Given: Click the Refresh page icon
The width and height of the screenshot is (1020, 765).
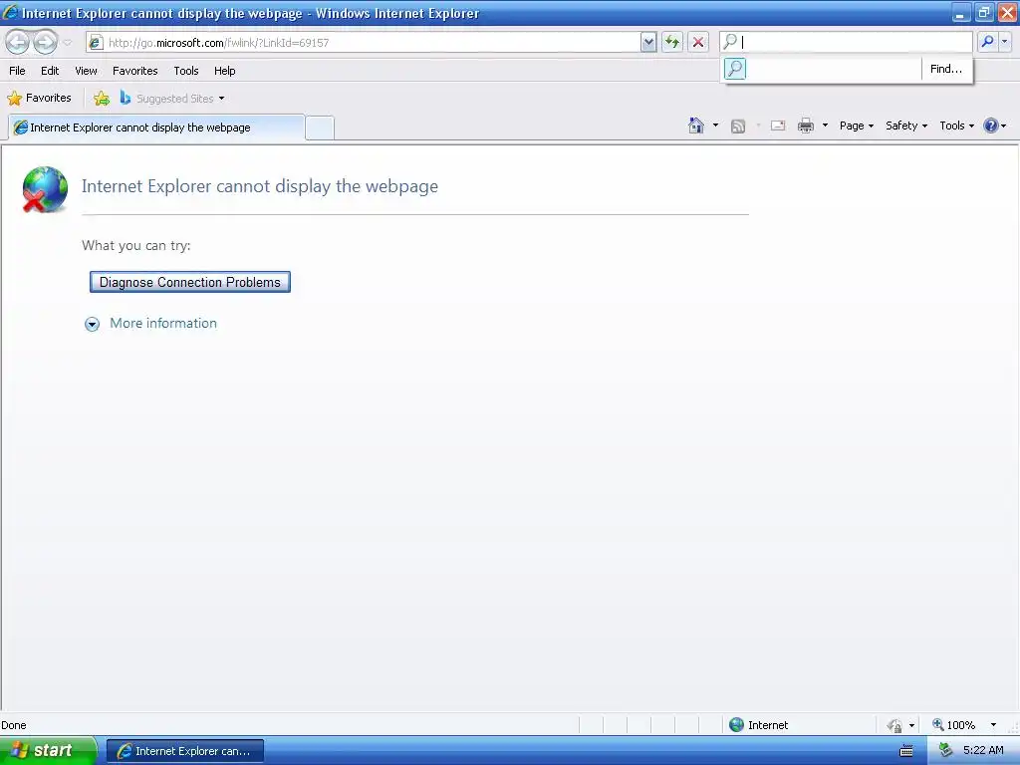Looking at the screenshot, I should 672,42.
